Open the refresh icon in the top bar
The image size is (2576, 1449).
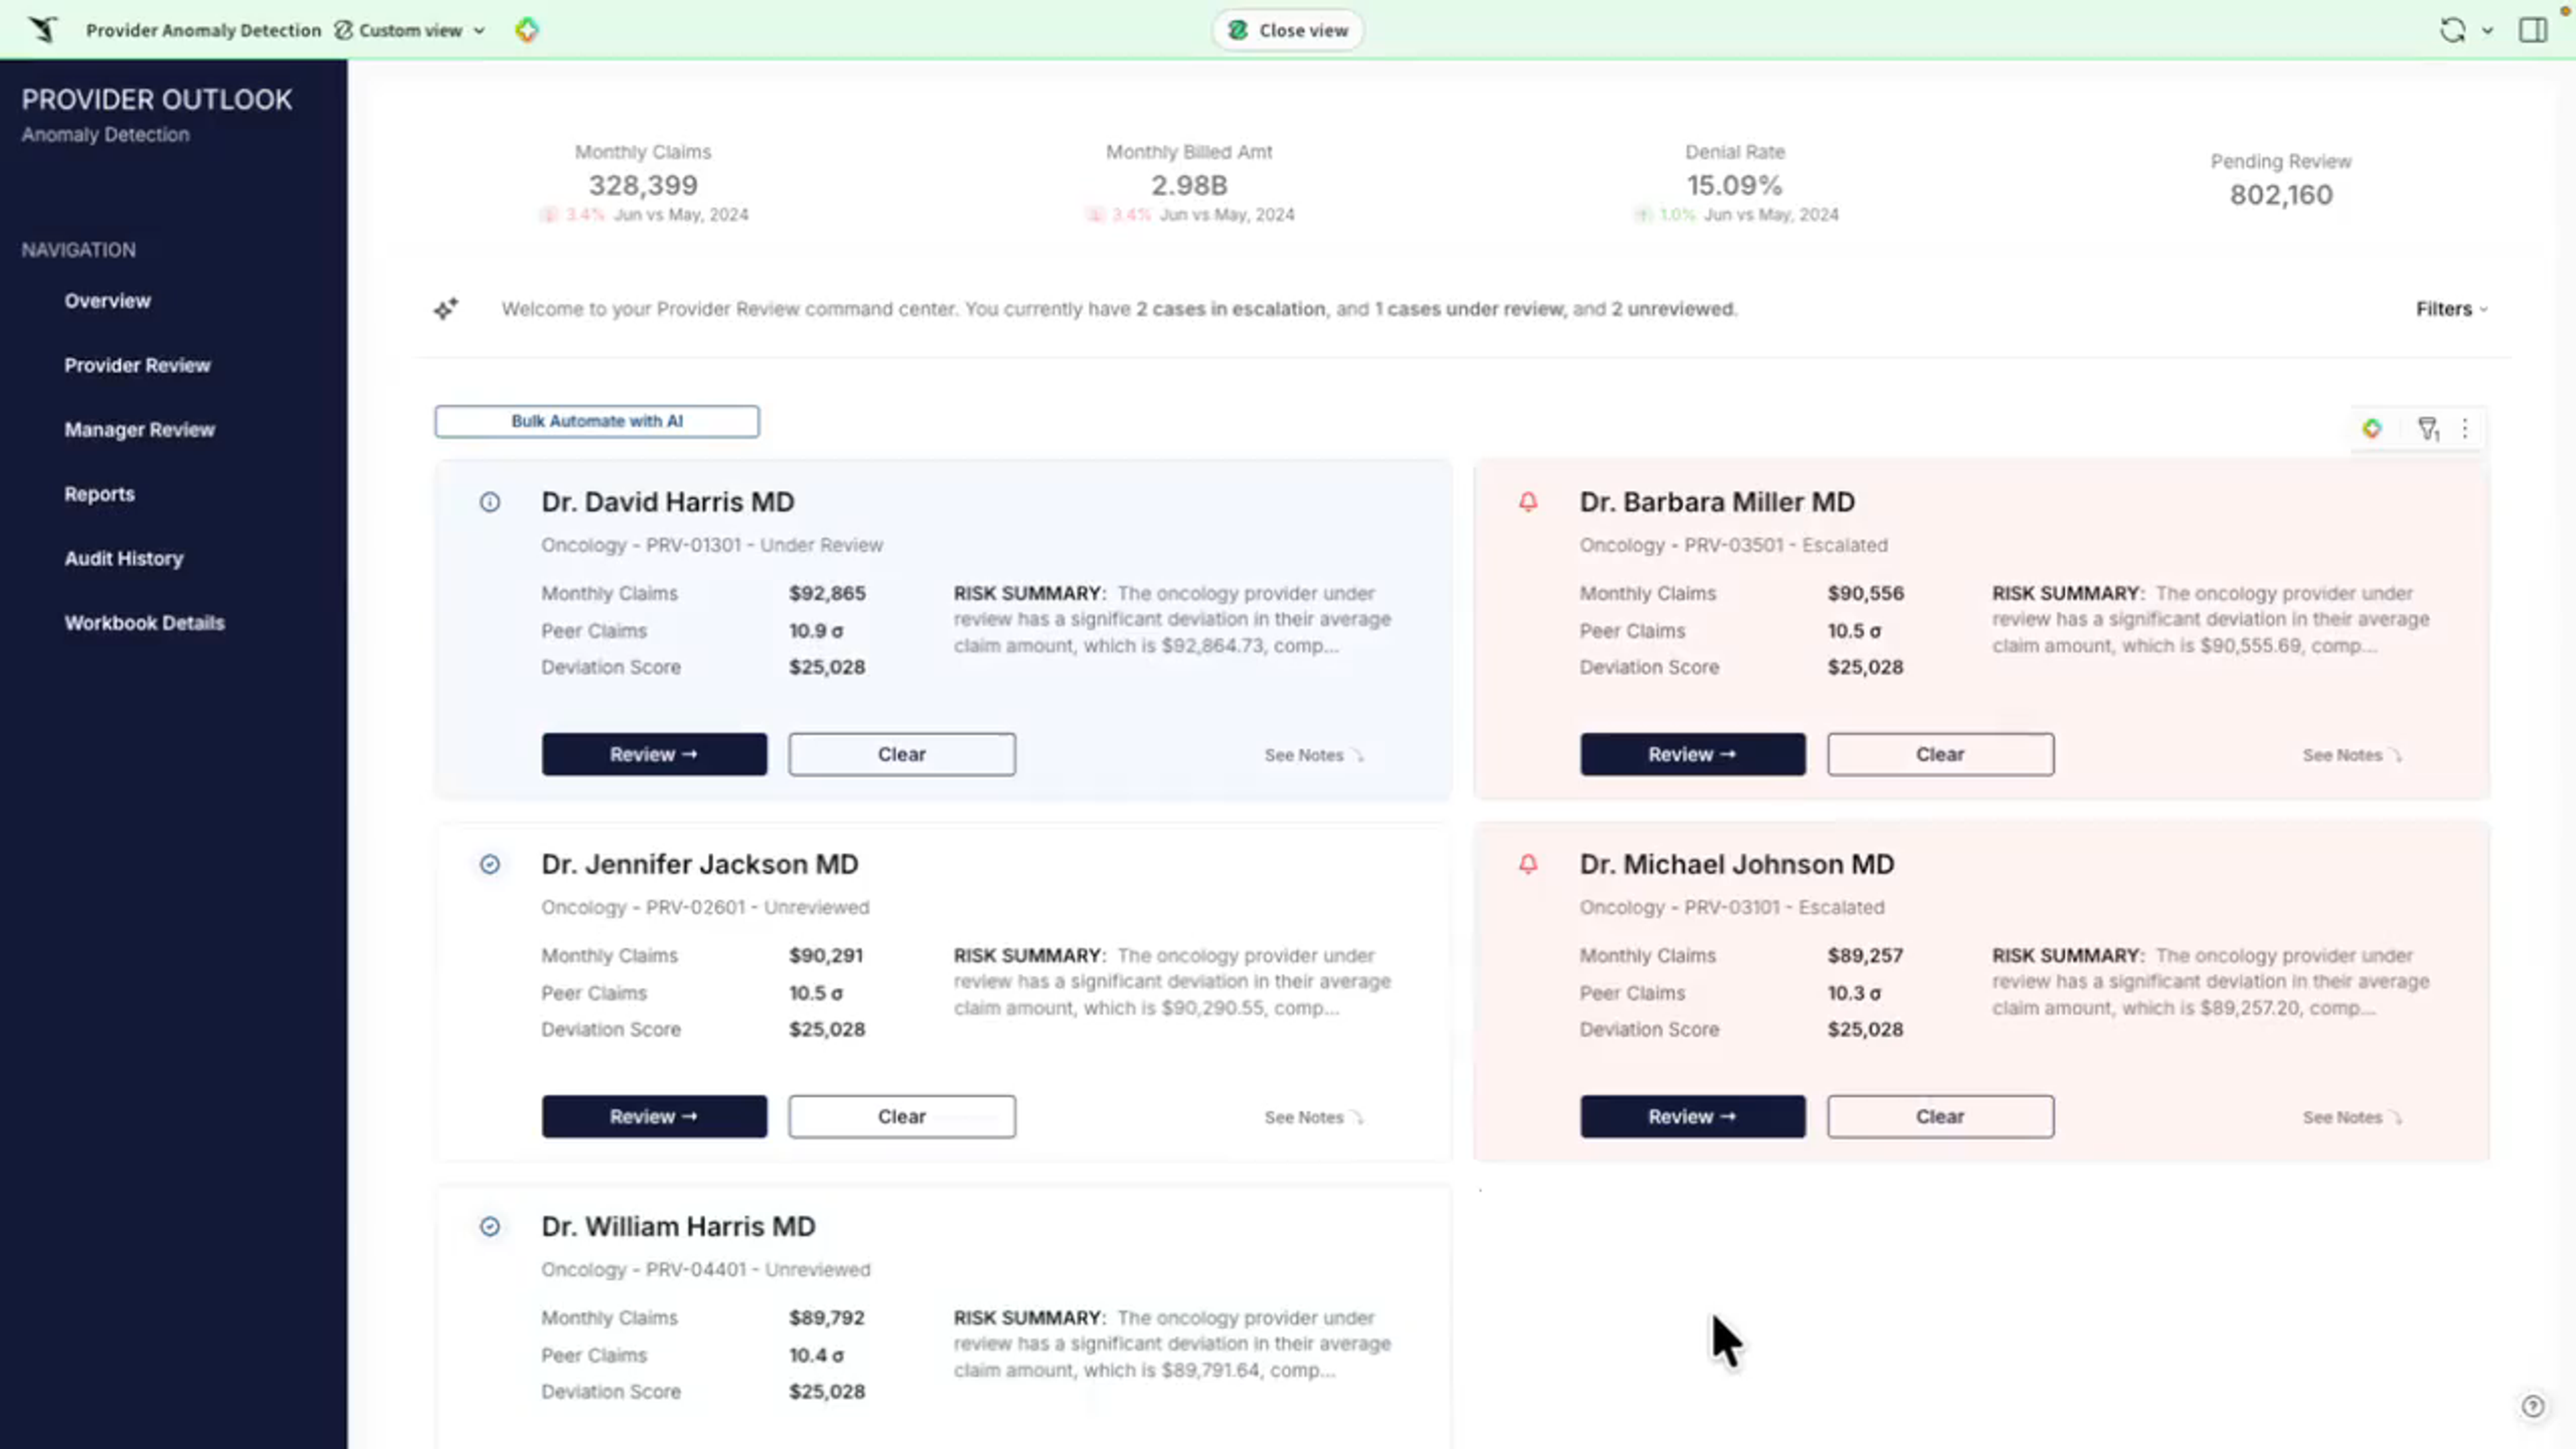[2452, 30]
